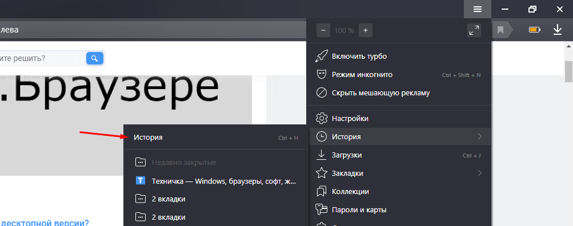Open История entry with Ctrl + H in submenu
This screenshot has width=573, height=226.
point(216,138)
